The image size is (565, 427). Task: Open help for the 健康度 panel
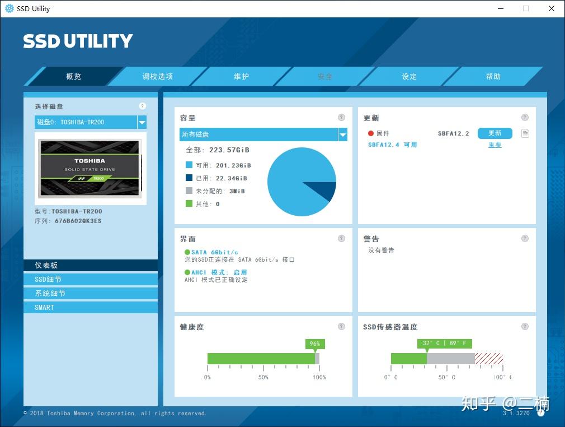click(341, 327)
